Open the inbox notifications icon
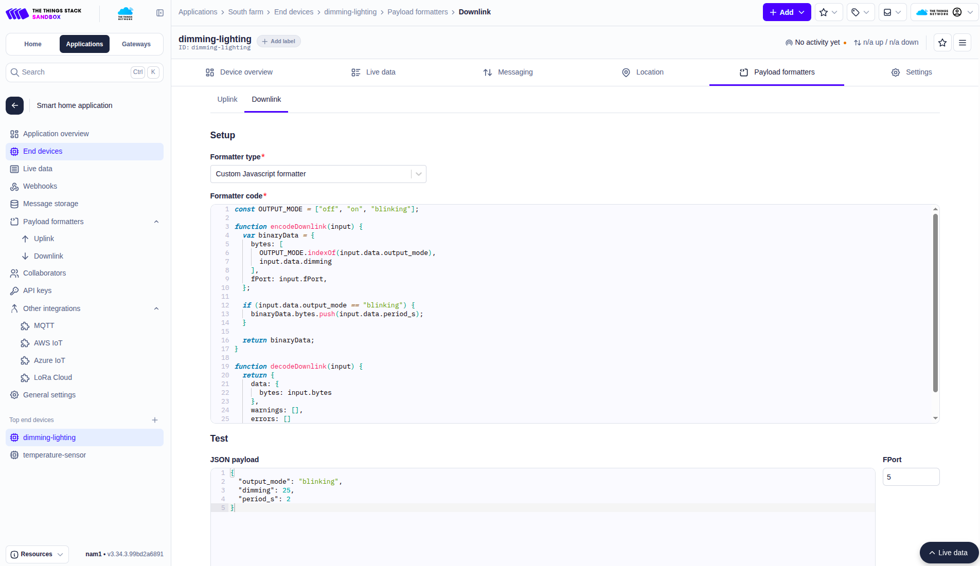Viewport: 980px width, 566px height. point(892,12)
